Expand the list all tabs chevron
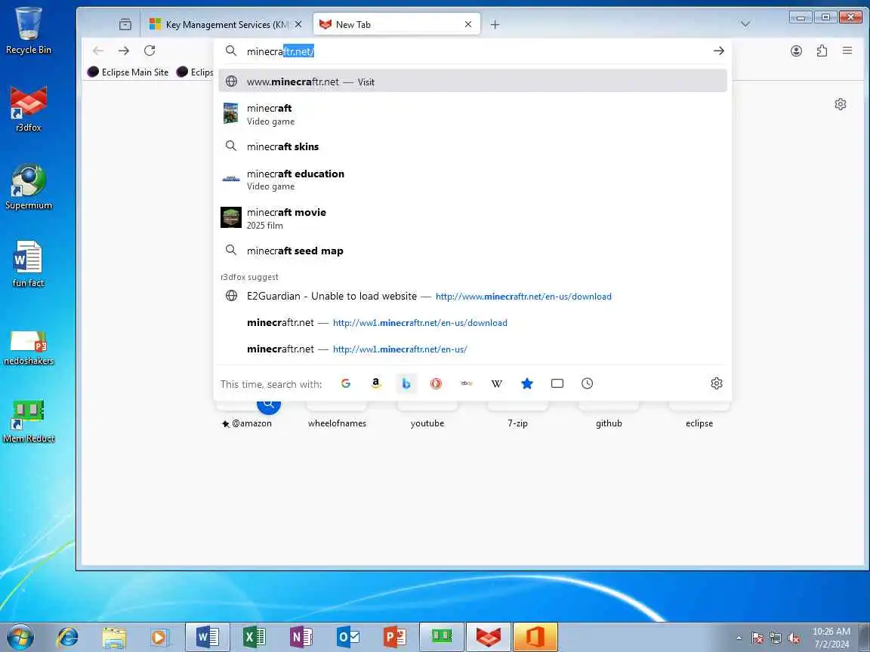The image size is (870, 652). click(745, 24)
